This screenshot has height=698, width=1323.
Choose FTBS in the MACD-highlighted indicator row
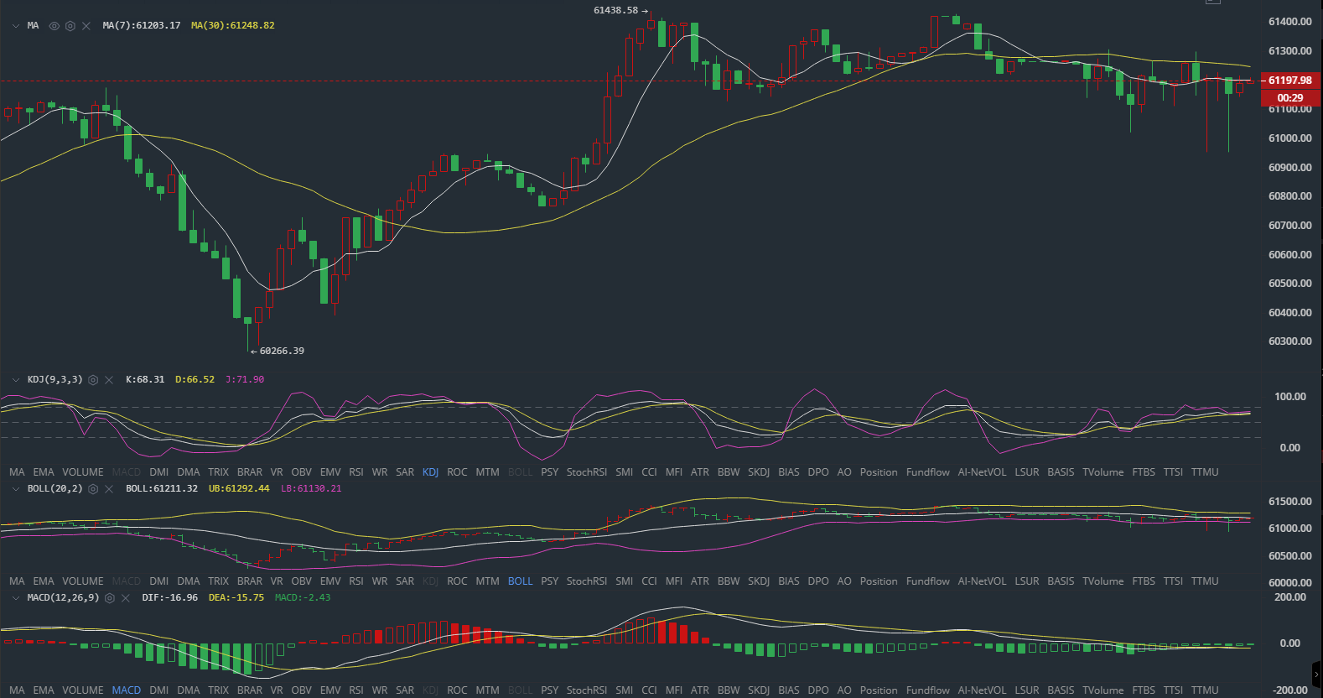click(1144, 690)
